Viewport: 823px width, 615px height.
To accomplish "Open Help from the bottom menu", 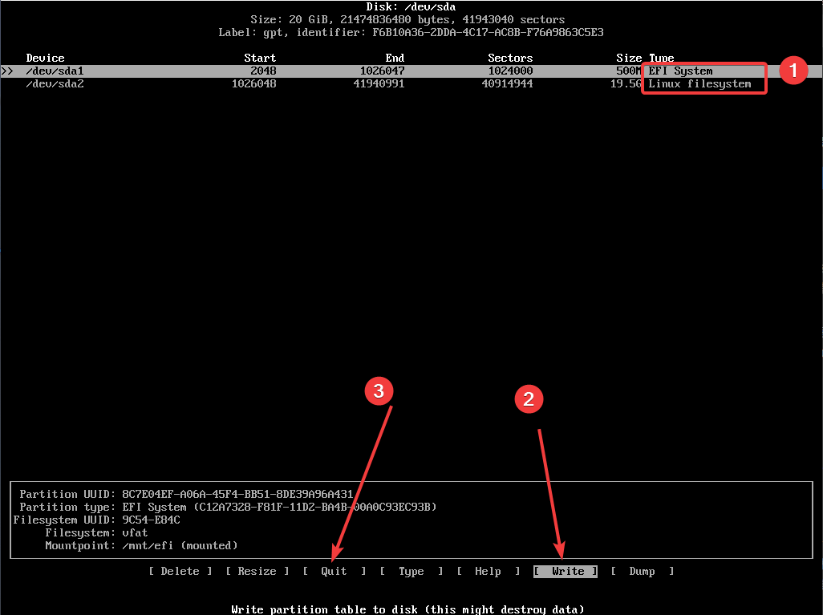I will [488, 572].
